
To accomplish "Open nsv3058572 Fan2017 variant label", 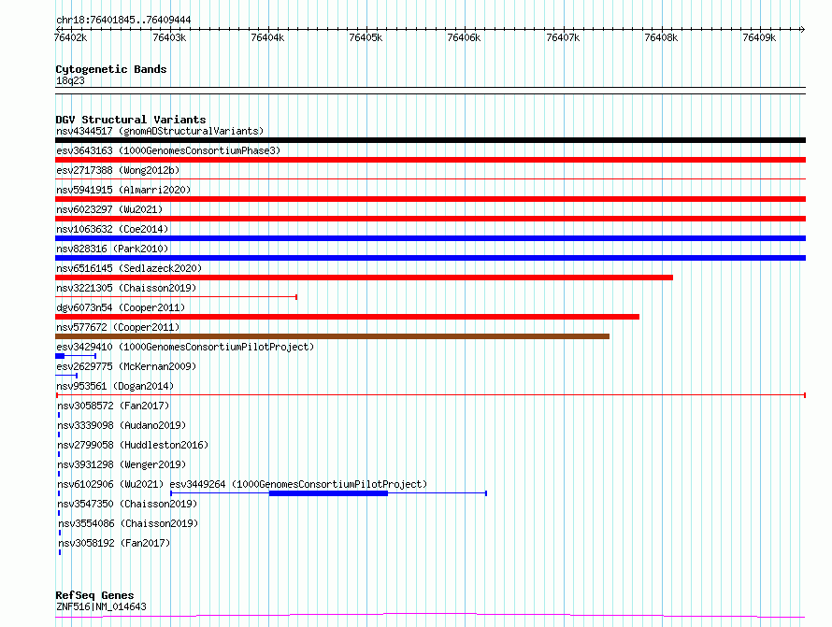I will (113, 406).
